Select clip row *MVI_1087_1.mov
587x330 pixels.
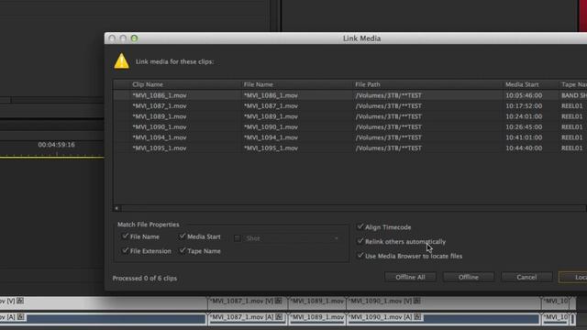(350, 106)
